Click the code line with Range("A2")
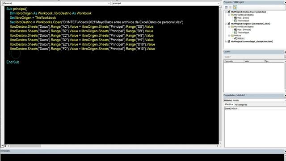This screenshot has height=161, width=286. pyautogui.click(x=81, y=27)
